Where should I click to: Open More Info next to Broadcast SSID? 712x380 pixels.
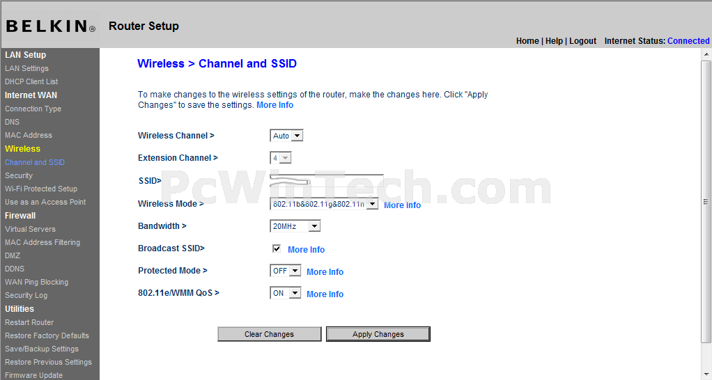pyautogui.click(x=306, y=249)
